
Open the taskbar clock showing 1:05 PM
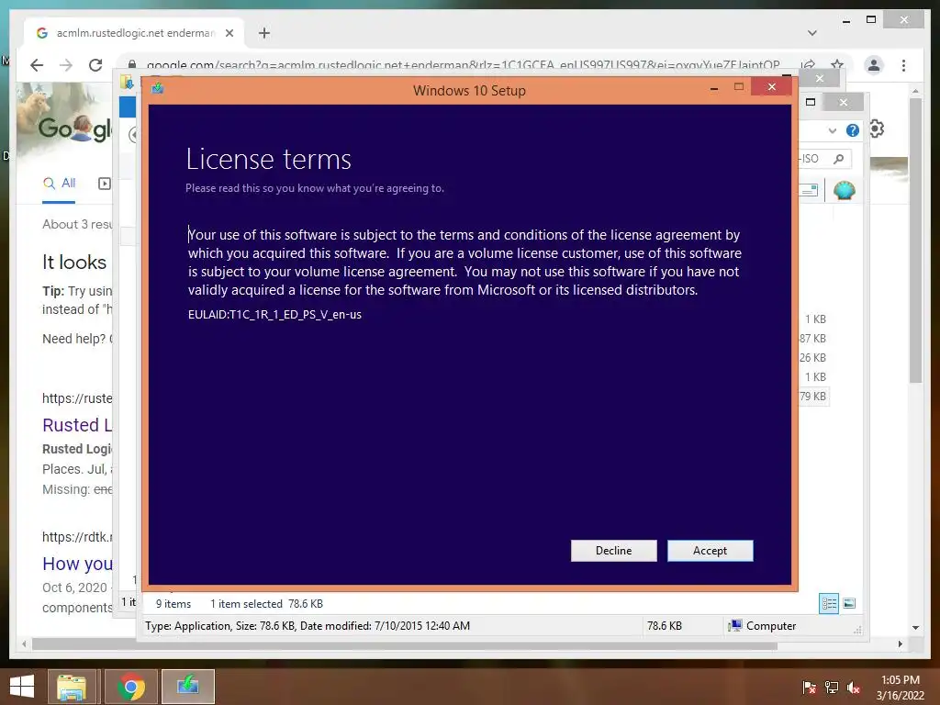(x=900, y=688)
